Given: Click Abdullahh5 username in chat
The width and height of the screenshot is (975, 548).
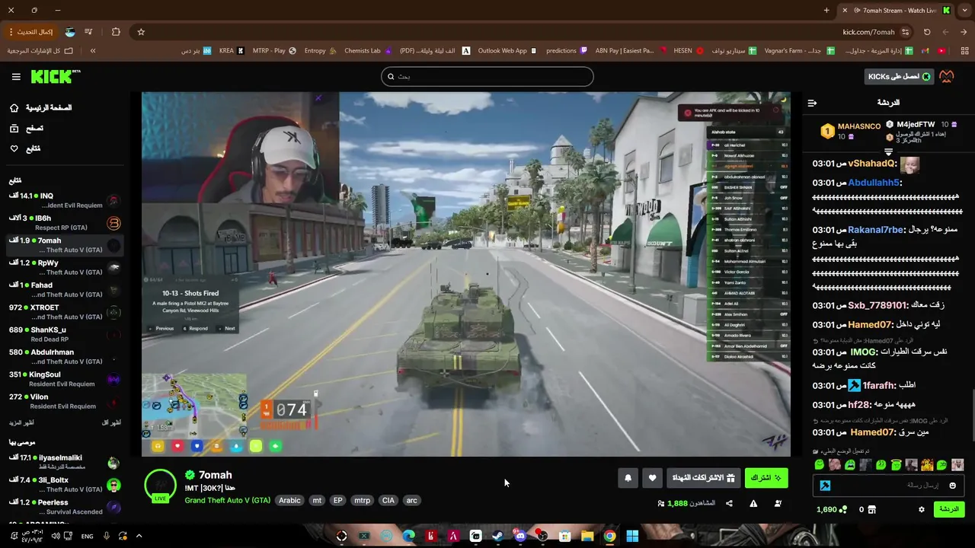Looking at the screenshot, I should [875, 183].
